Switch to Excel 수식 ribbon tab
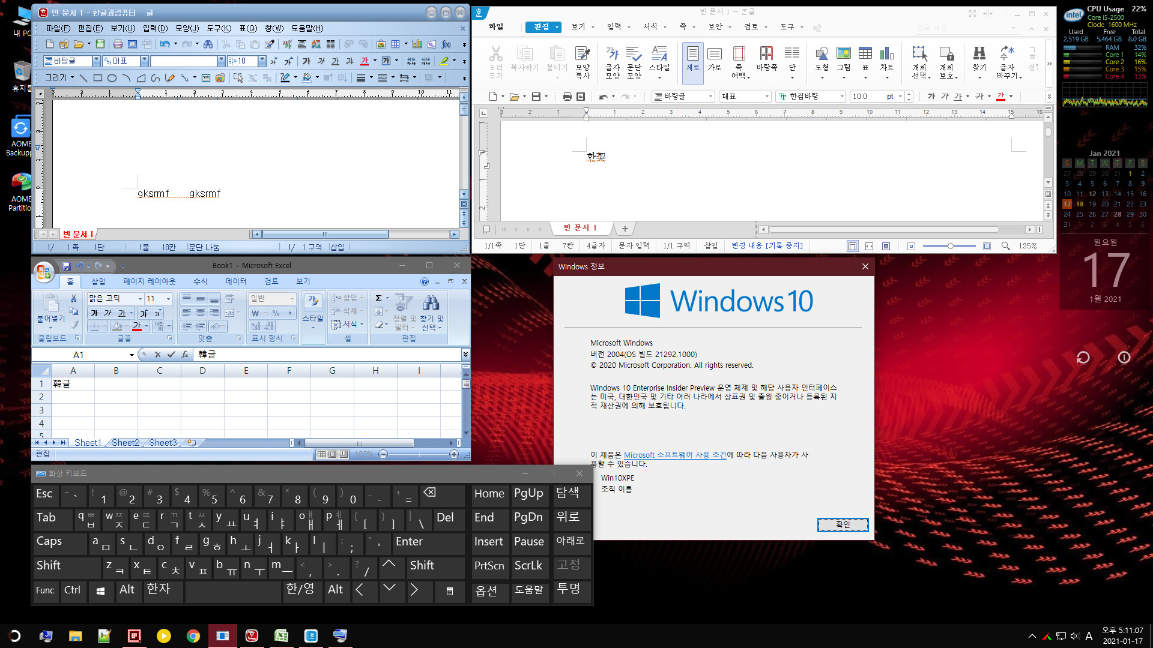The image size is (1153, 648). tap(200, 281)
